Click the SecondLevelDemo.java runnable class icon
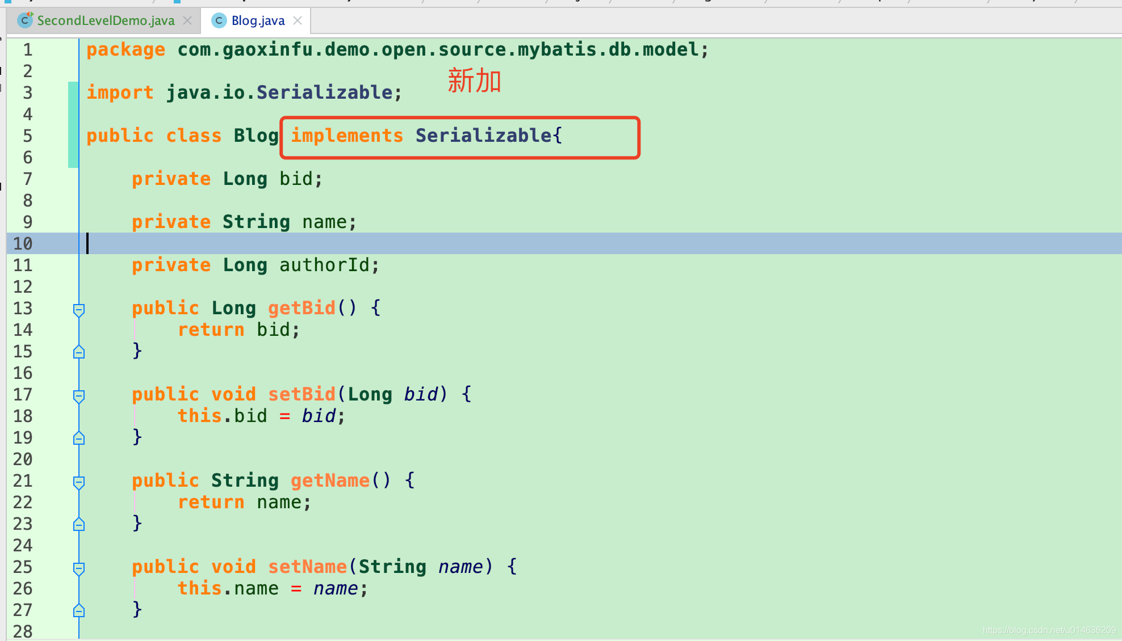The height and width of the screenshot is (641, 1122). coord(25,20)
